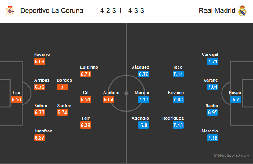Click Navas's 6.7 rating badge
The image size is (253, 164).
tap(235, 100)
